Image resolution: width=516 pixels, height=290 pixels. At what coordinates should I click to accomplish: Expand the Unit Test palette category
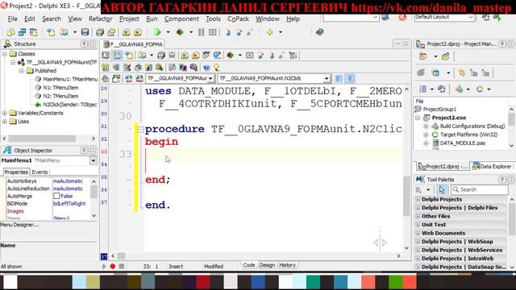tap(418, 225)
